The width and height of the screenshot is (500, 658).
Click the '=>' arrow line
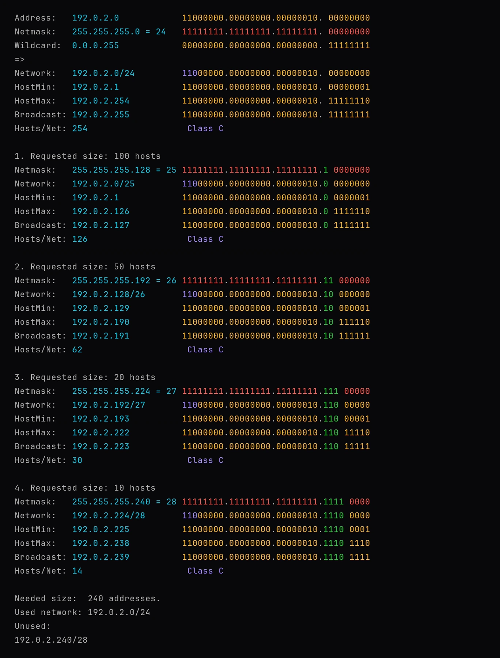pos(20,60)
